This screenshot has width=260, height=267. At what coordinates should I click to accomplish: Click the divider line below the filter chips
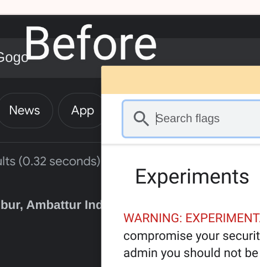(50, 142)
